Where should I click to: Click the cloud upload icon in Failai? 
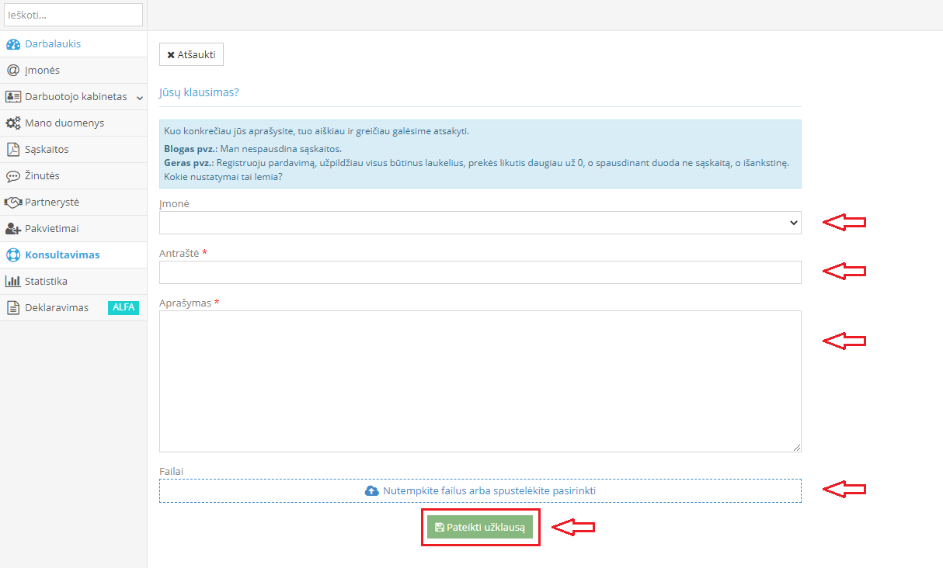tap(371, 491)
